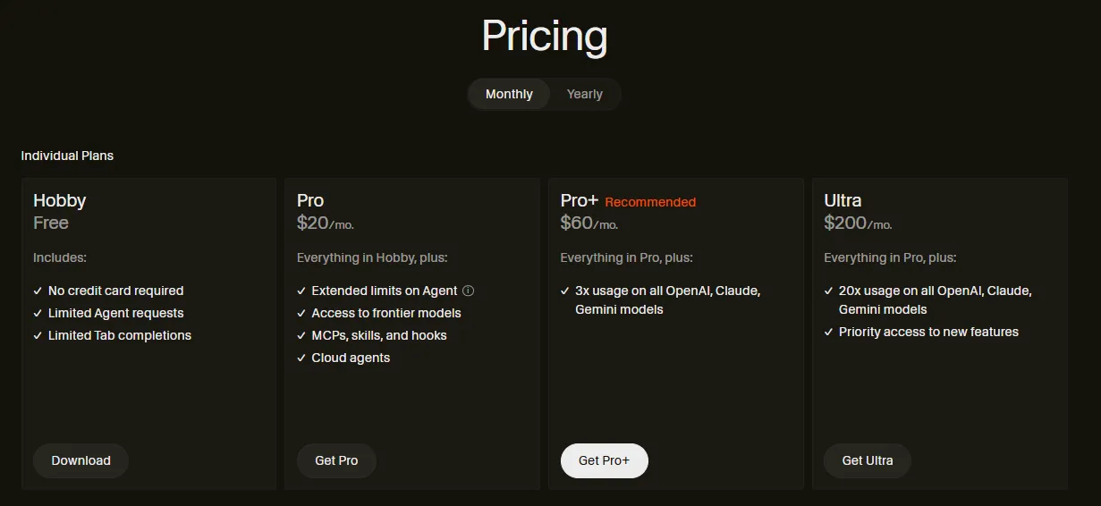Screen dimensions: 1101x506
Task: Click the Hobby plan title
Action: (x=60, y=200)
